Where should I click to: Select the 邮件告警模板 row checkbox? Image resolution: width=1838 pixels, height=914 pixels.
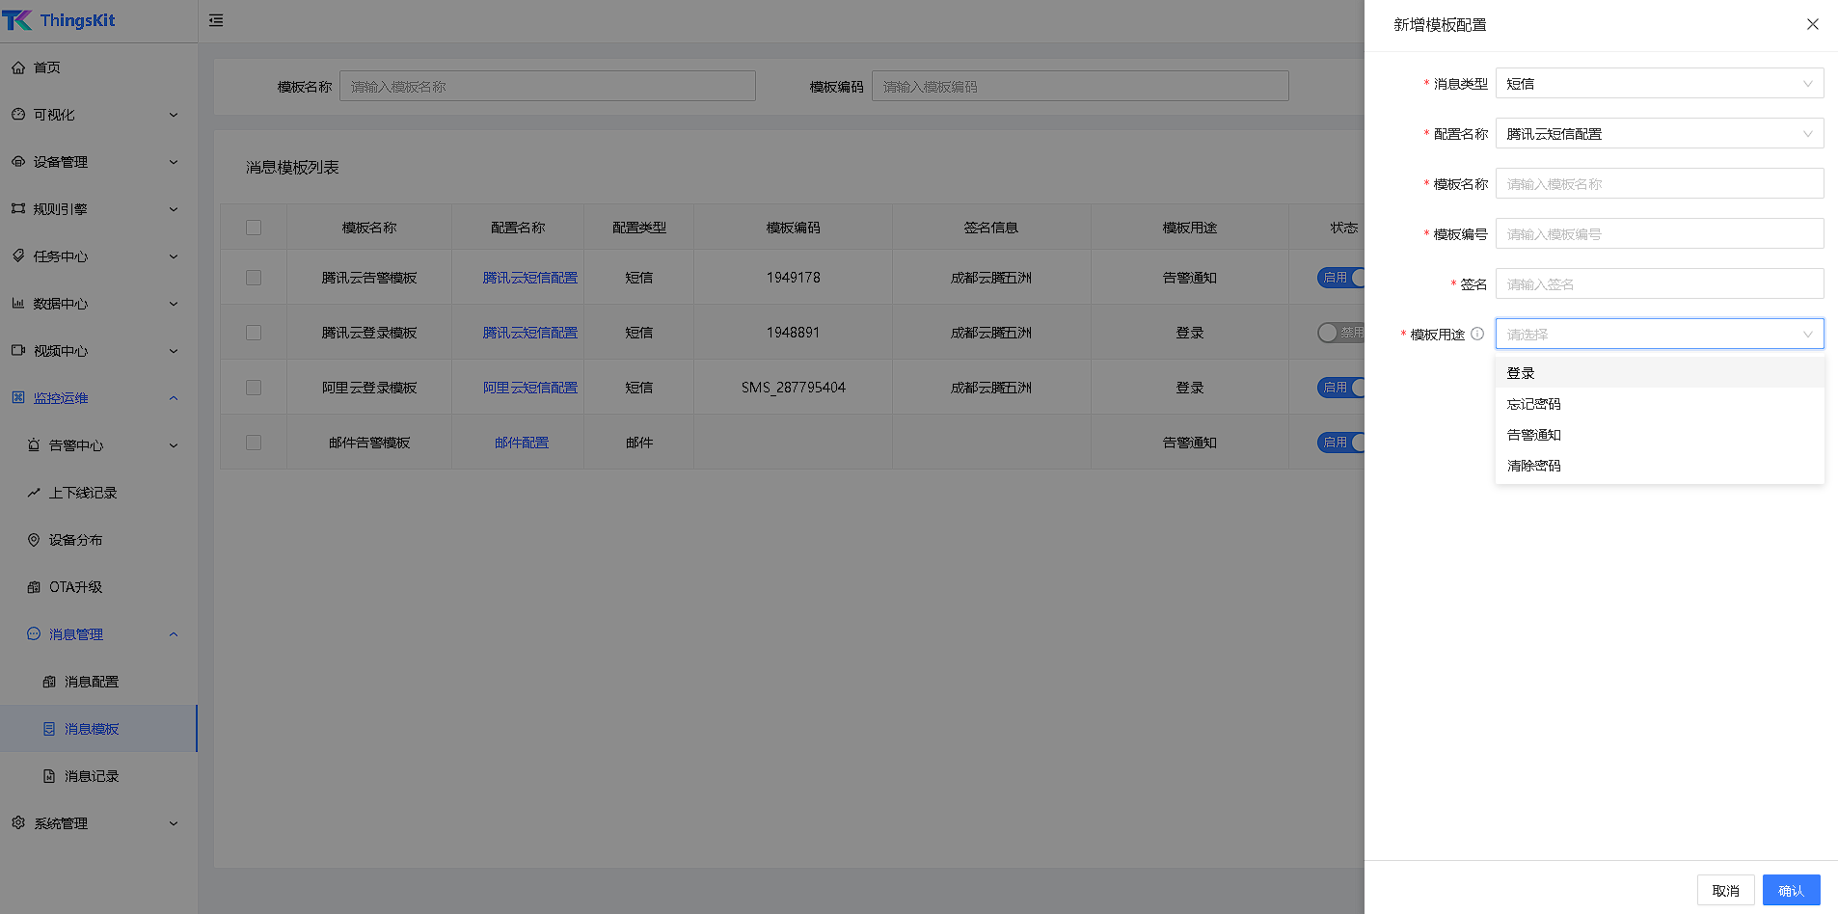pos(254,443)
